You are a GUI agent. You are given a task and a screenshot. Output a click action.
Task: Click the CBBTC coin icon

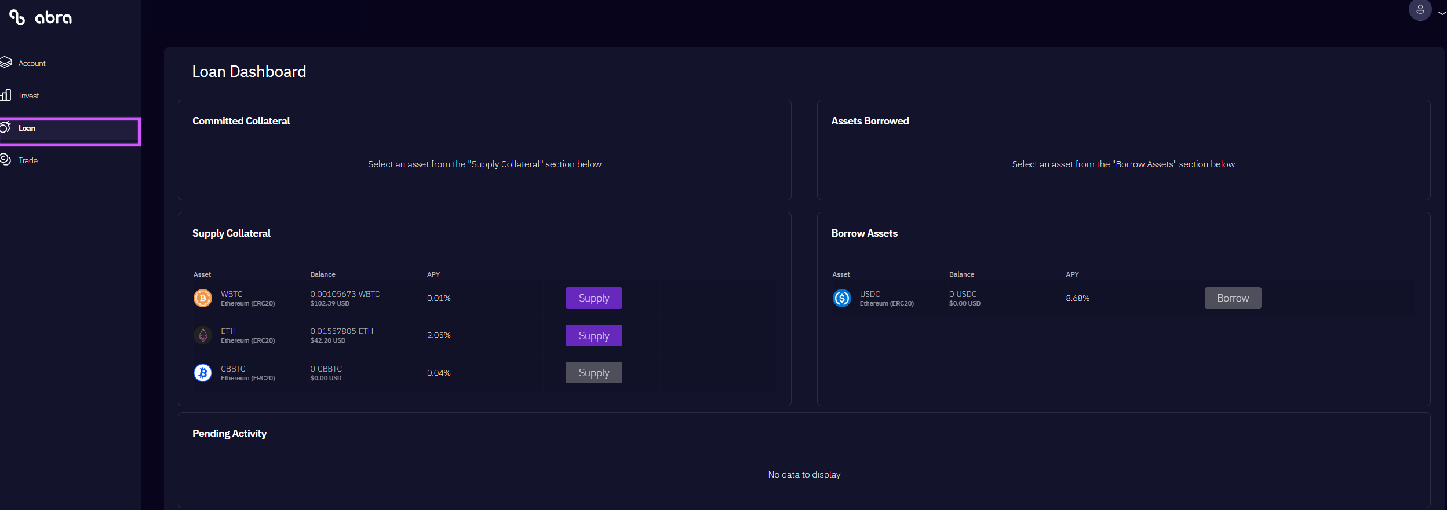click(203, 373)
